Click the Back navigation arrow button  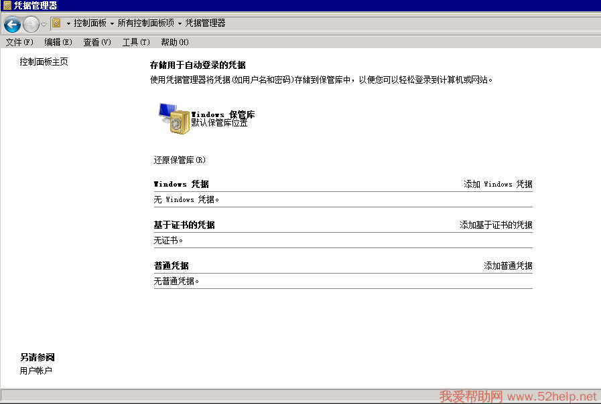point(12,25)
